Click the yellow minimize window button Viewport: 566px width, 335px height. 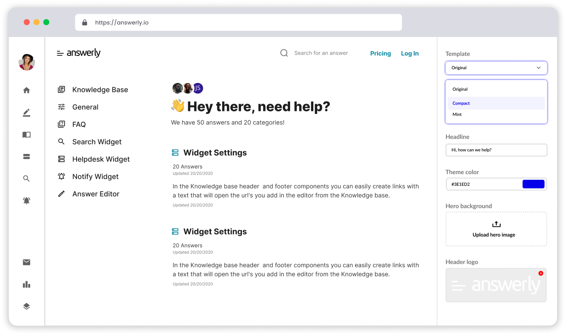click(x=37, y=22)
